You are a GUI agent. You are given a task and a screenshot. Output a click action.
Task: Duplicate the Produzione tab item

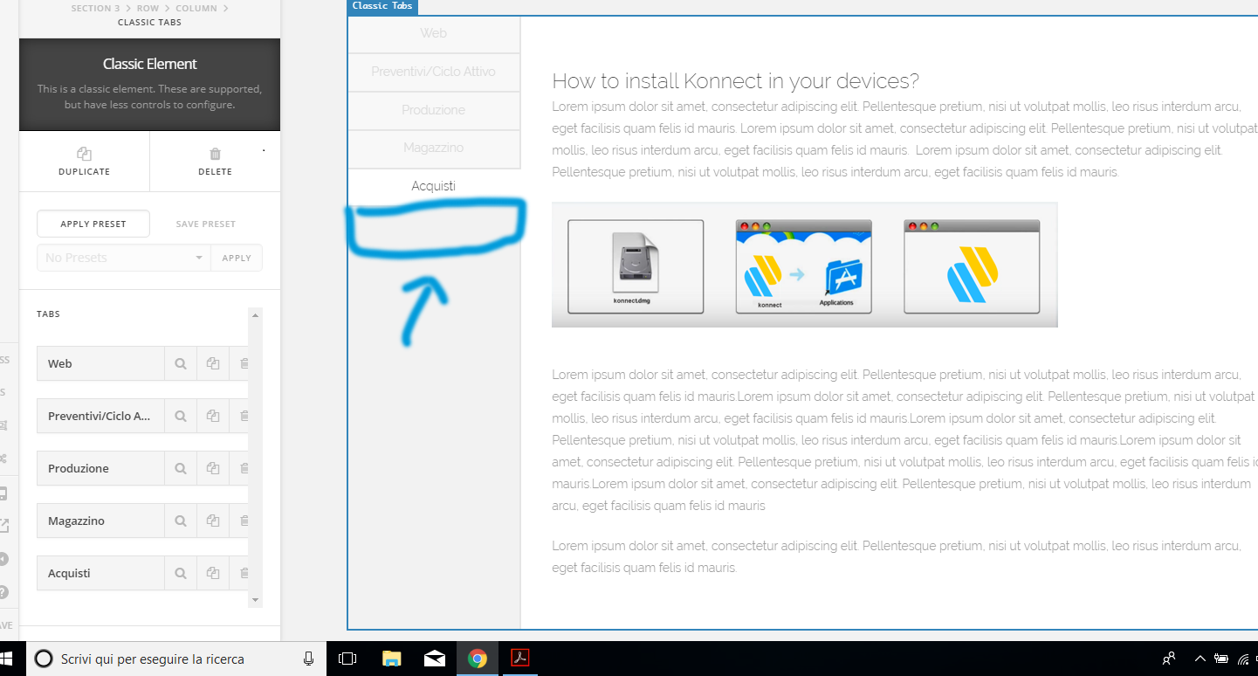click(x=212, y=468)
